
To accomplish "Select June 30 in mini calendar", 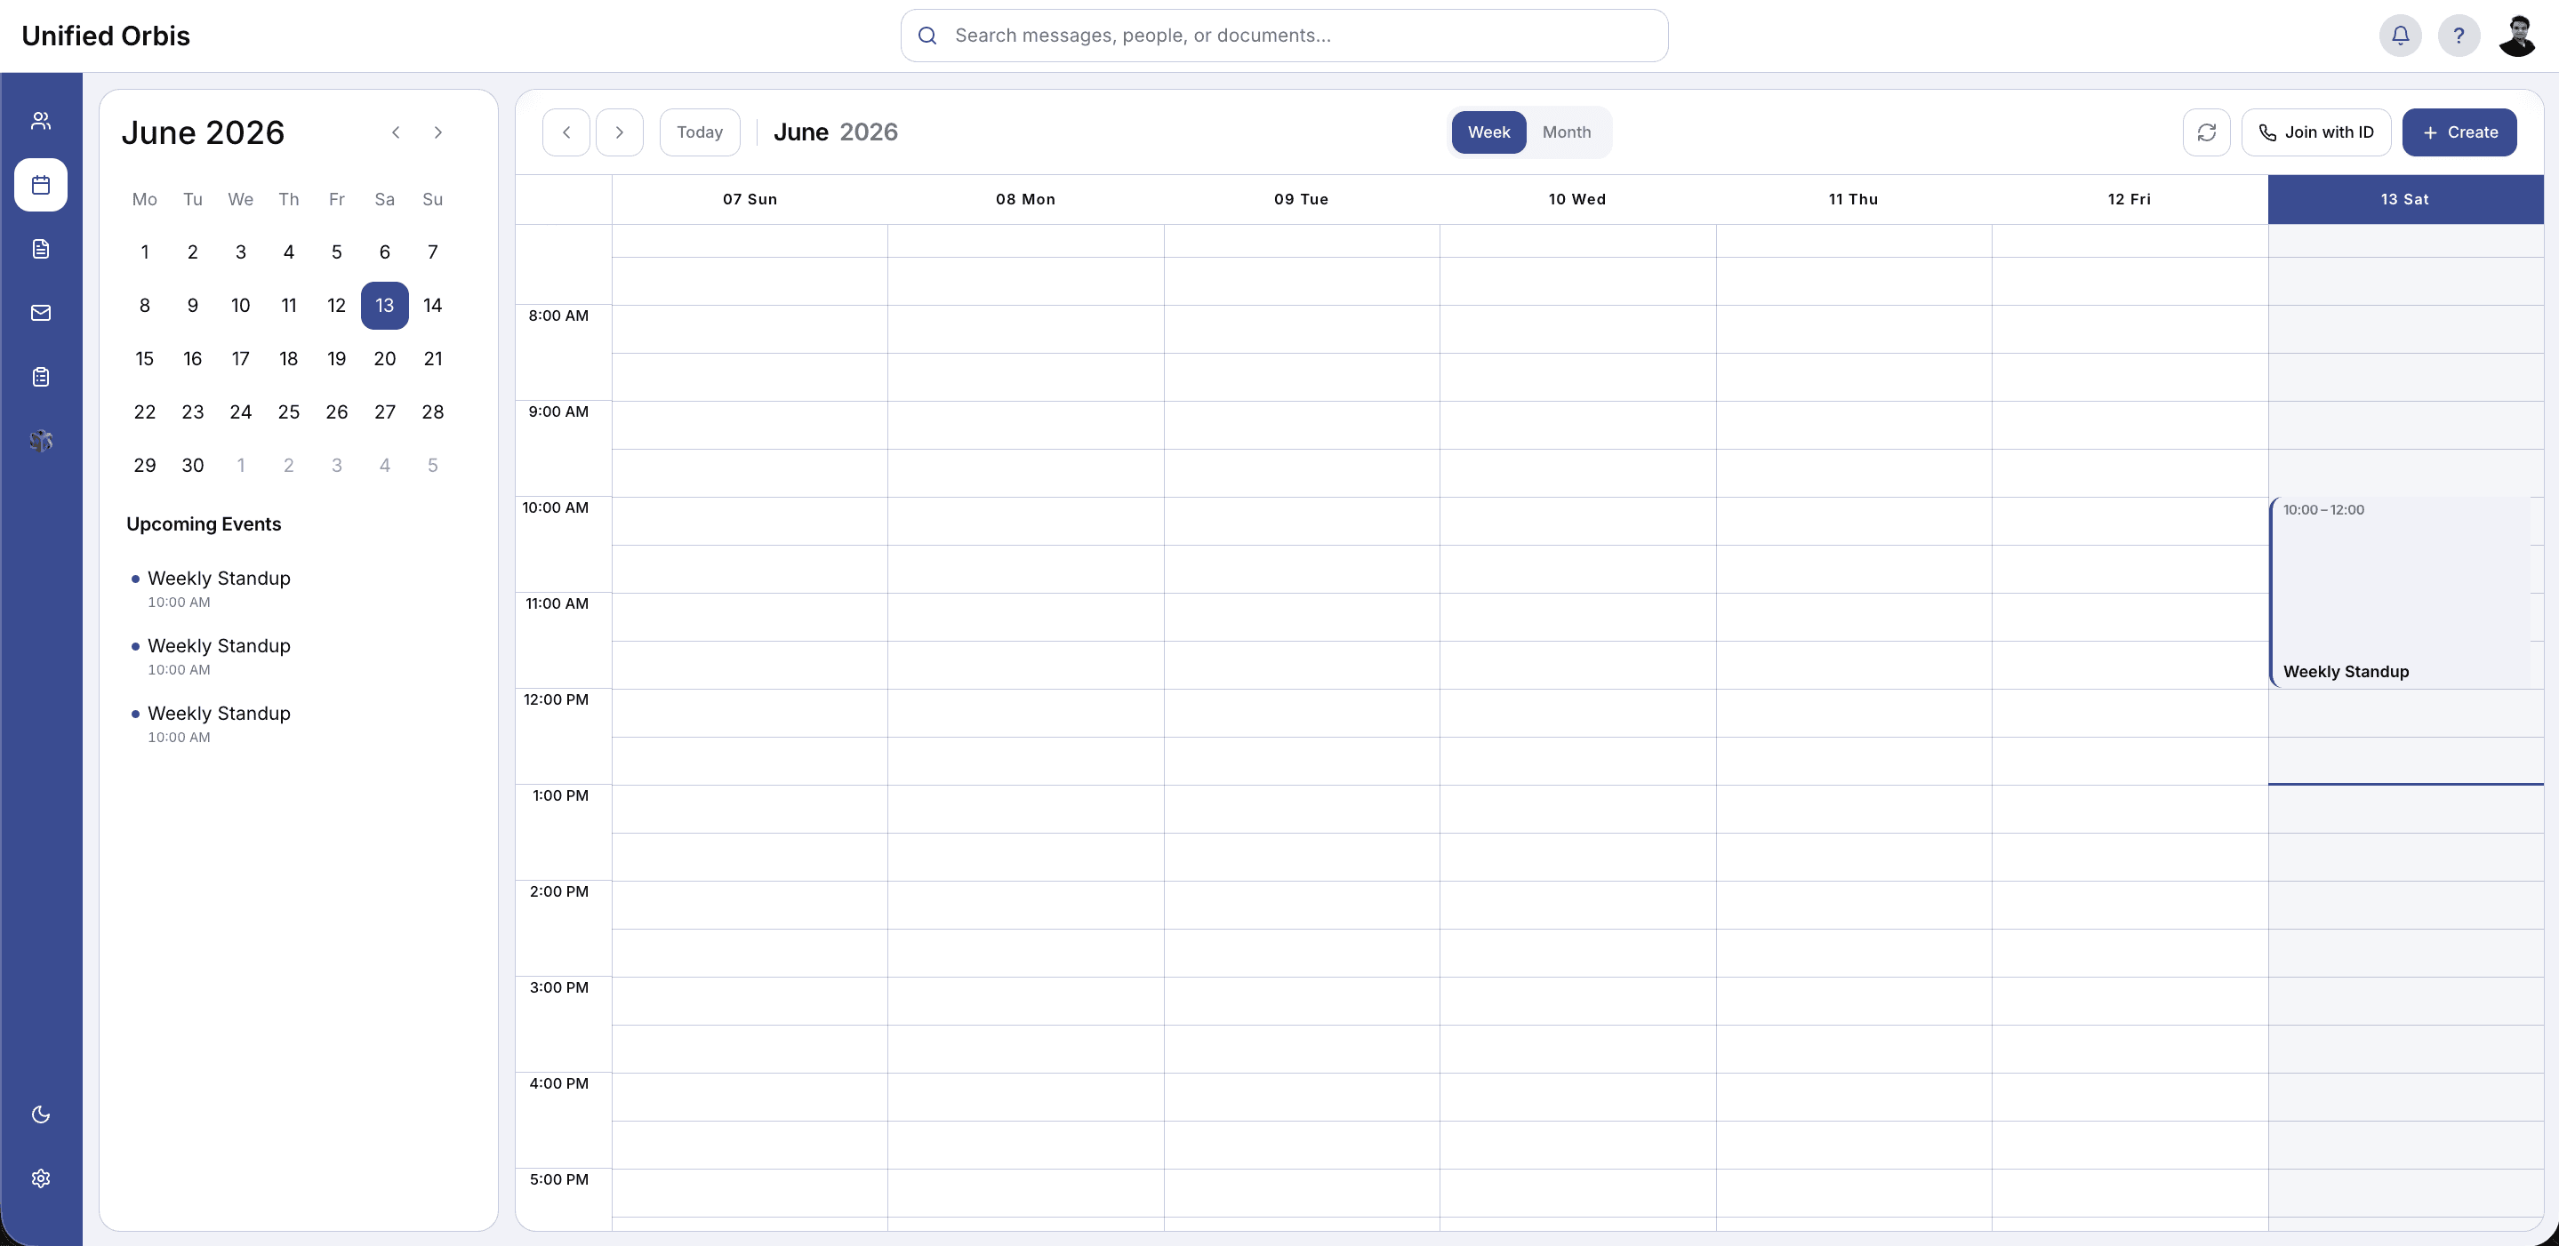I will (193, 466).
